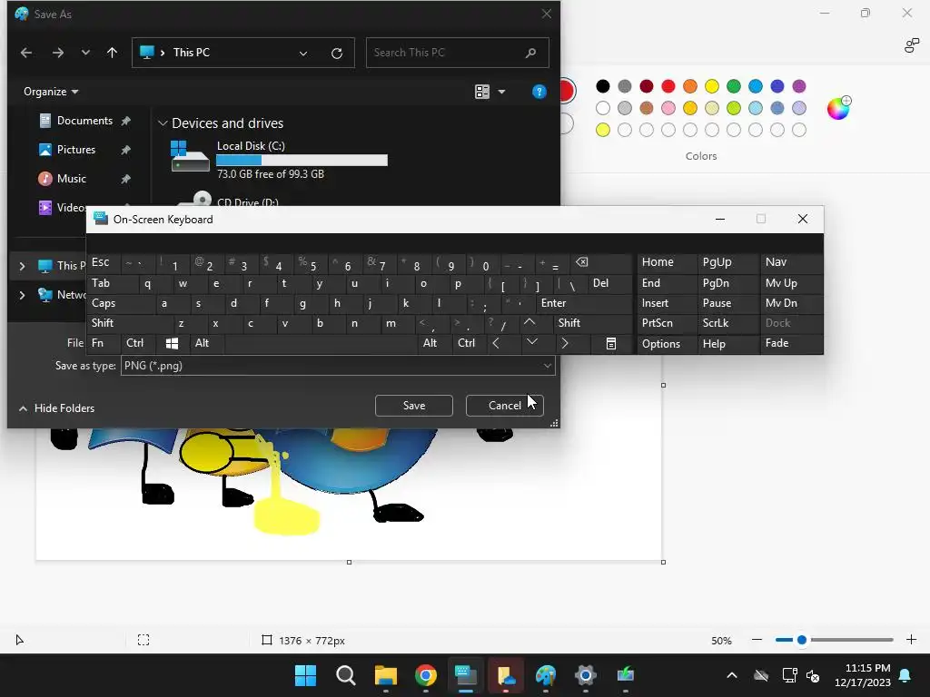Click the Fade key

(x=791, y=343)
